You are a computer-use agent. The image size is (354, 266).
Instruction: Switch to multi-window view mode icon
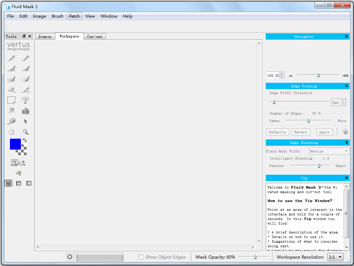9,183
